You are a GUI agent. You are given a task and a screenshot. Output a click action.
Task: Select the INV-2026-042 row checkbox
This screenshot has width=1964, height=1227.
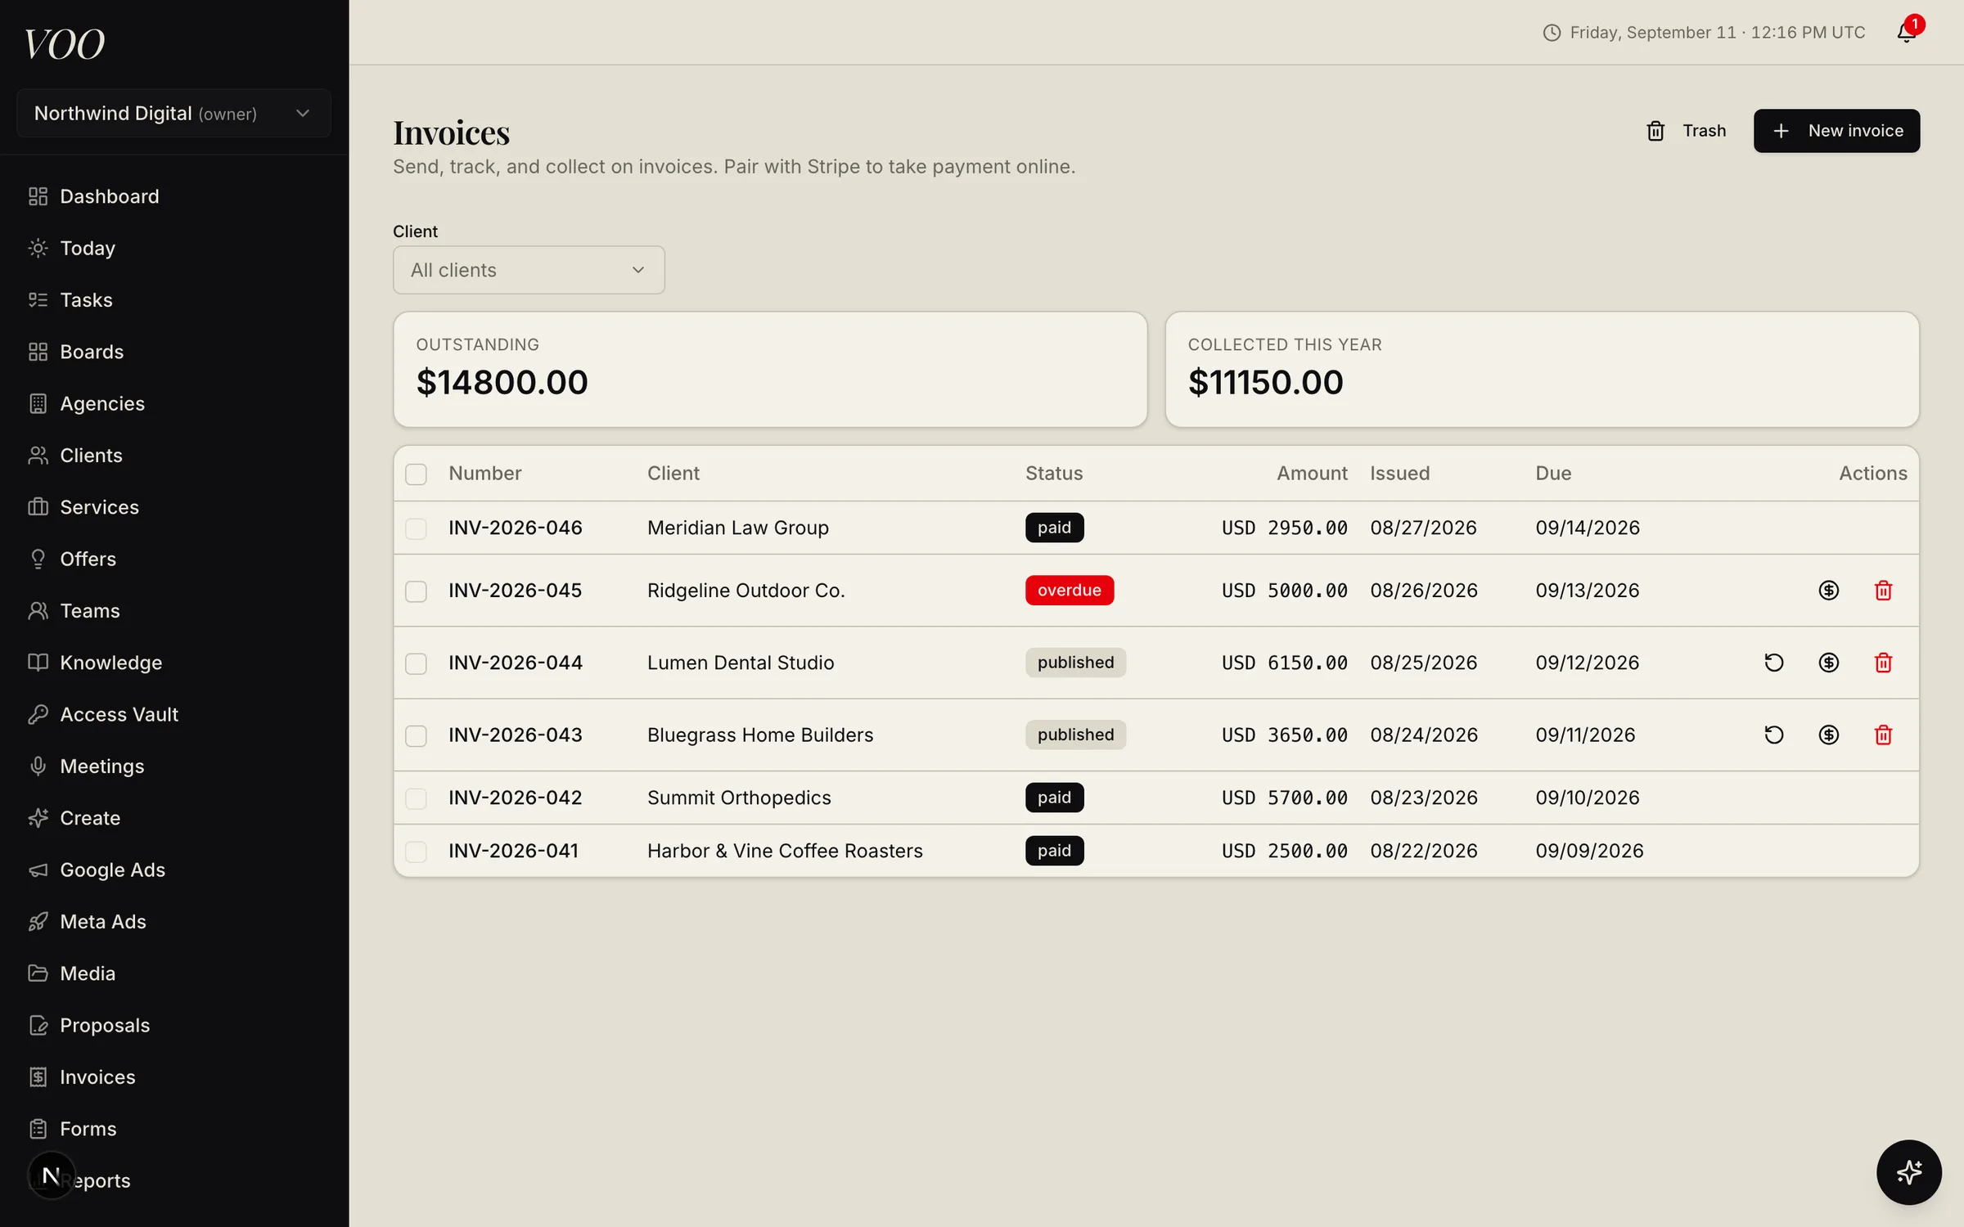click(416, 798)
